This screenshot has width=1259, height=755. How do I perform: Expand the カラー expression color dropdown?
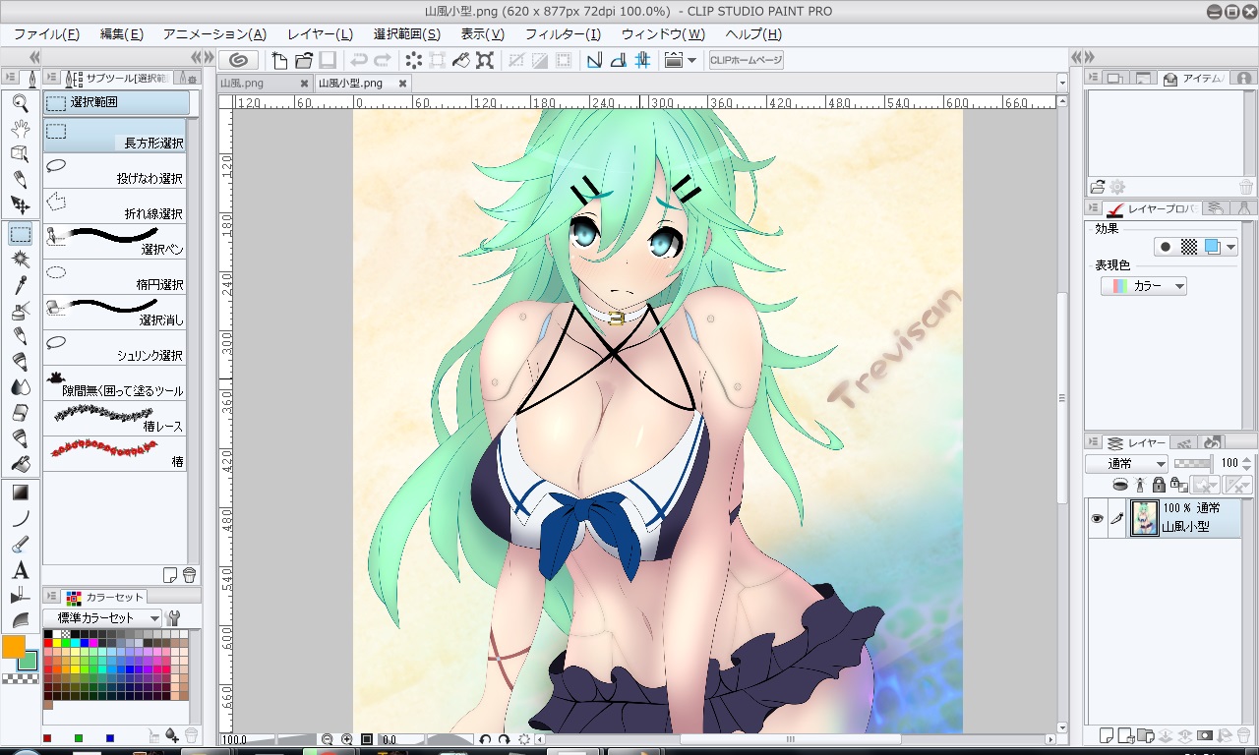1144,286
